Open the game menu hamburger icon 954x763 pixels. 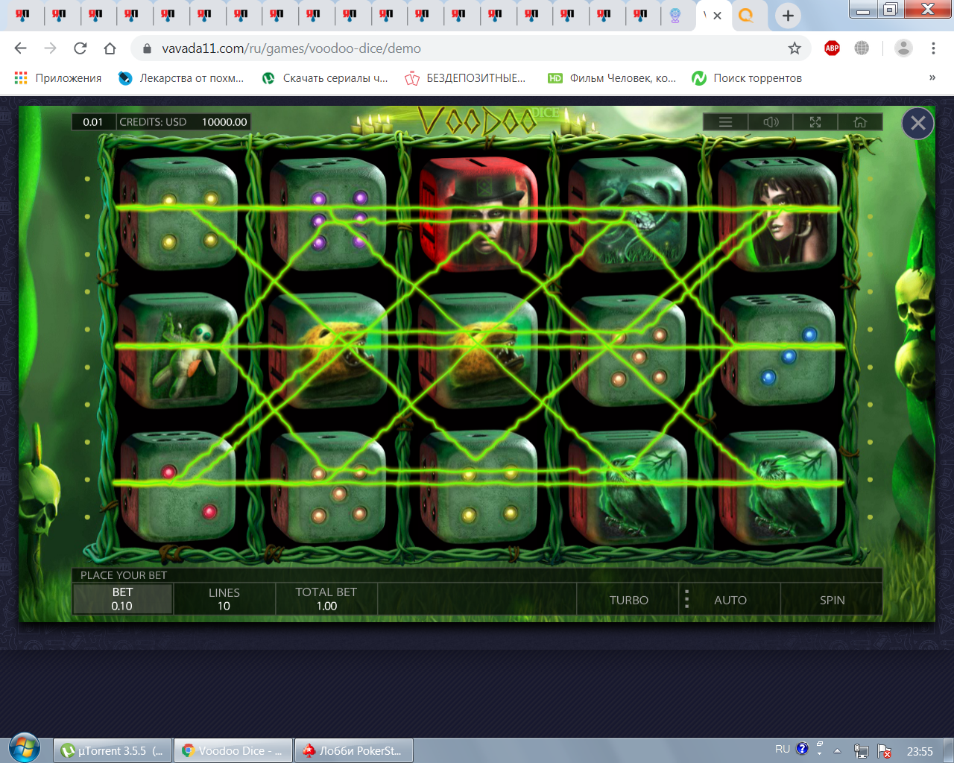point(726,122)
